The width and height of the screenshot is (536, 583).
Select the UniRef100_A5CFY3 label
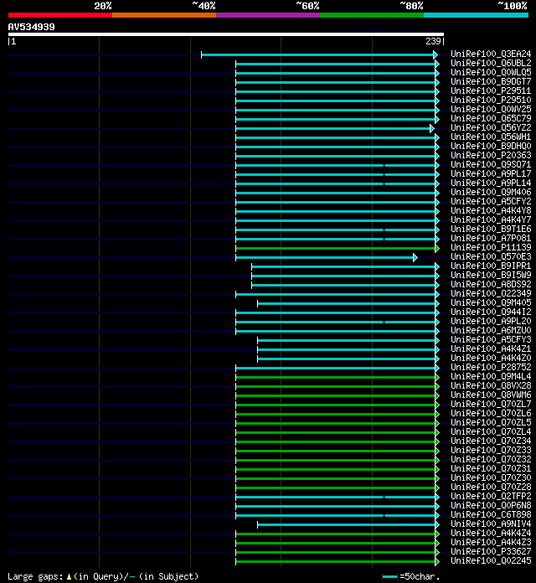491,339
